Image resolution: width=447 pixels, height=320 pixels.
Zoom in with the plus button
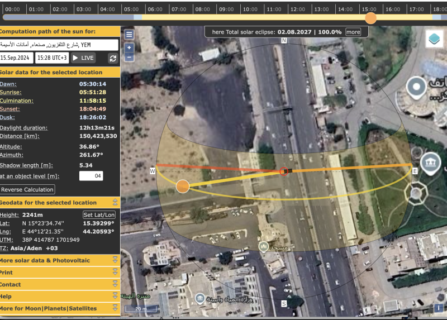pyautogui.click(x=129, y=47)
